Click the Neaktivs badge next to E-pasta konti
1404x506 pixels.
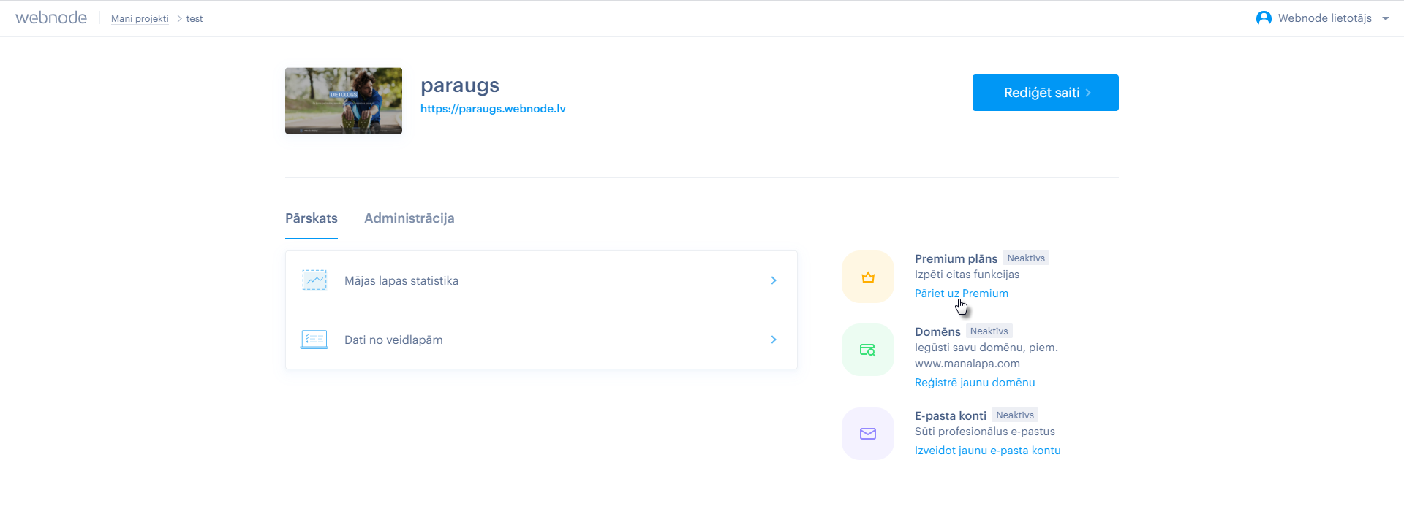pyautogui.click(x=1015, y=415)
